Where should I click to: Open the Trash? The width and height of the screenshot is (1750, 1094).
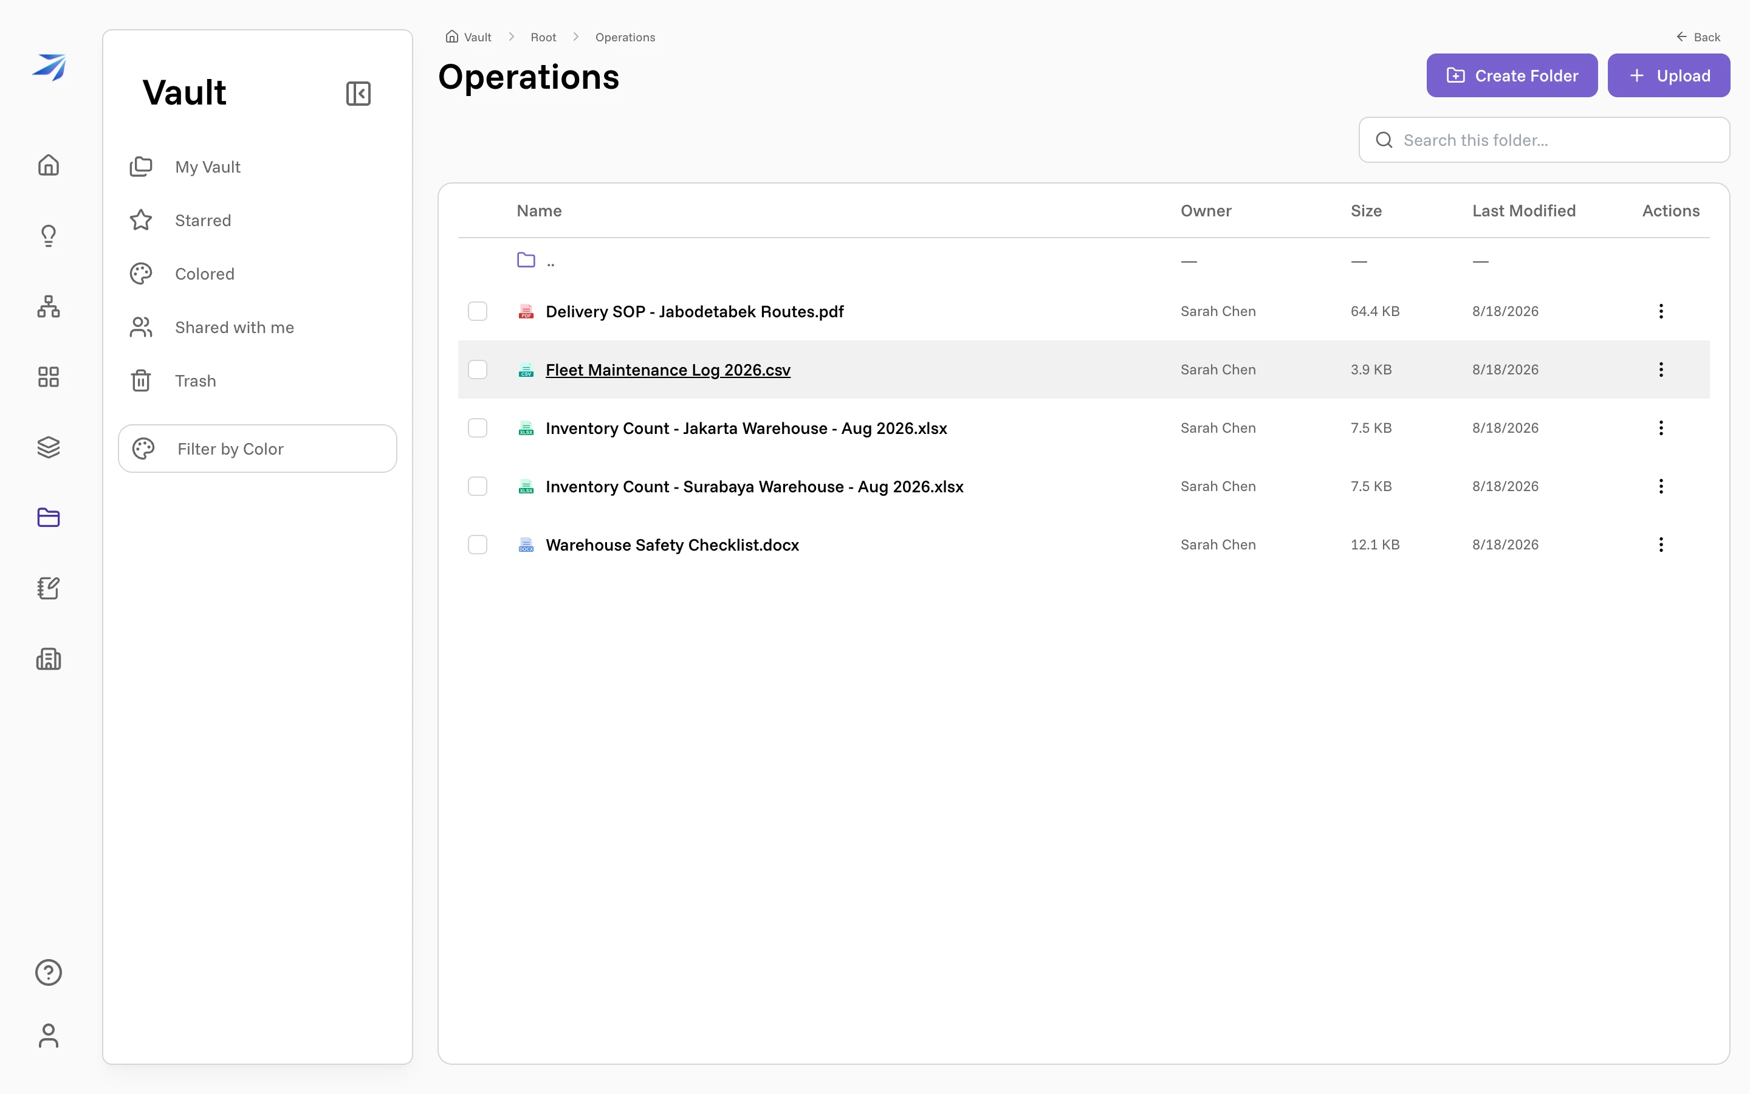click(x=258, y=380)
